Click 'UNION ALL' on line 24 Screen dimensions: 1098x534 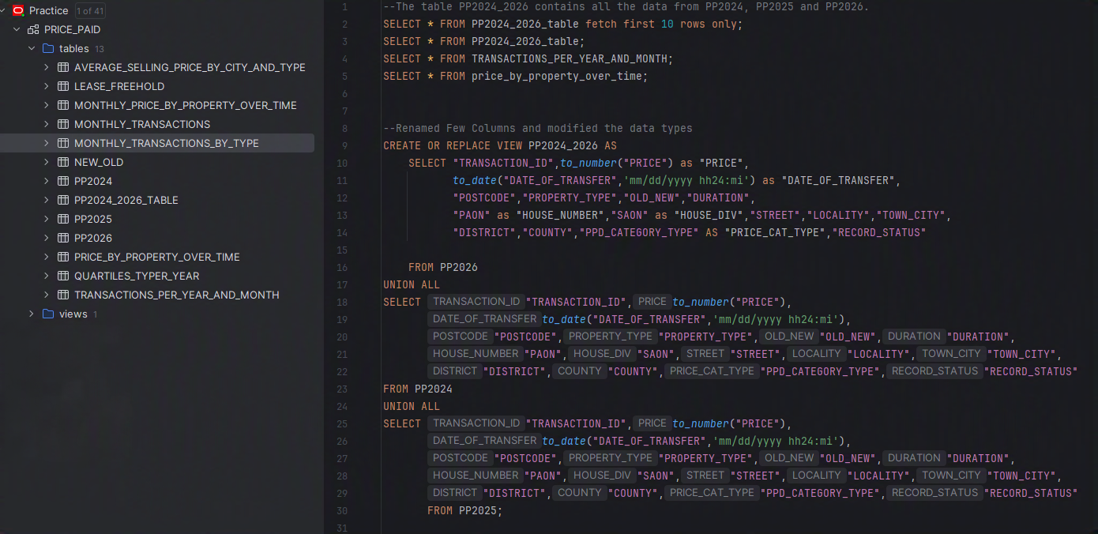tap(412, 406)
